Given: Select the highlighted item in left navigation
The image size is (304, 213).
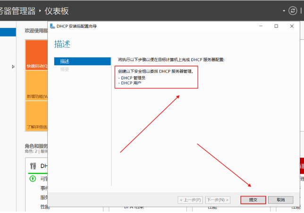Looking at the screenshot, I should [8, 32].
